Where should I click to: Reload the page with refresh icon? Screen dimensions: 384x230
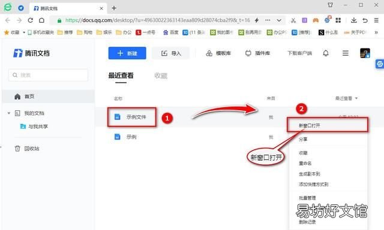tap(31, 20)
